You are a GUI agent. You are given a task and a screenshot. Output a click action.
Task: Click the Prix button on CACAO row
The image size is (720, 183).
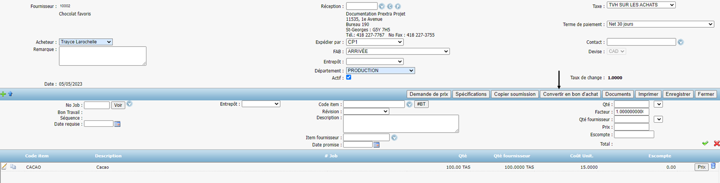701,167
